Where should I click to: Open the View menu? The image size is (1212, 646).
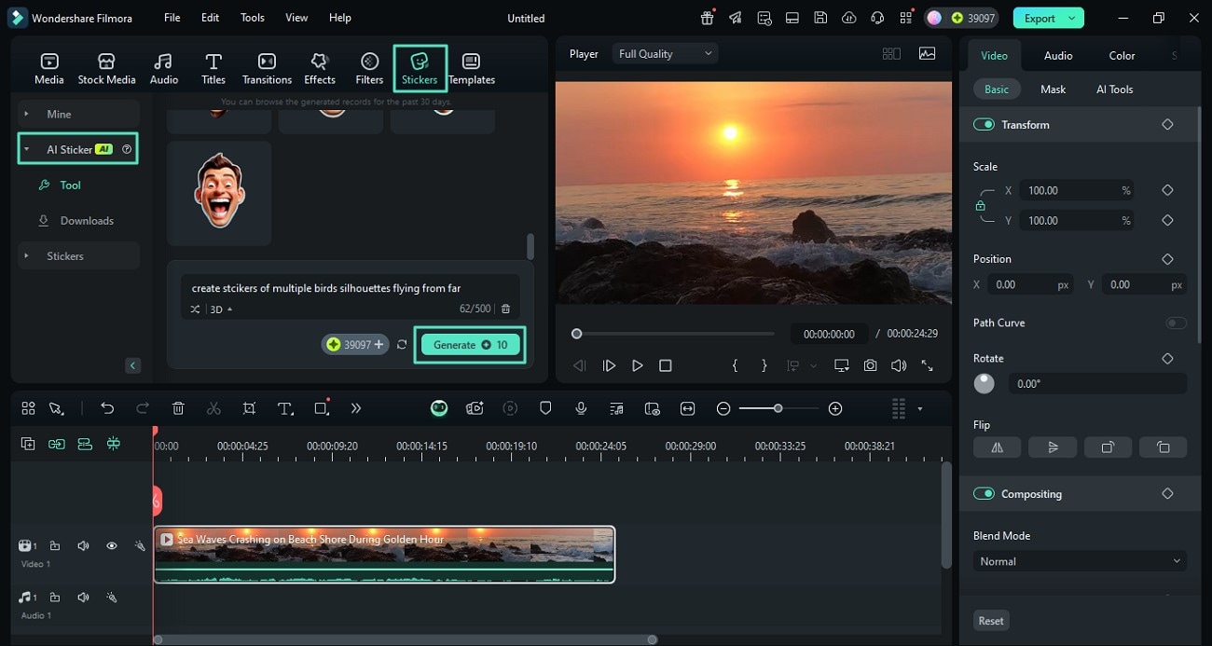296,18
